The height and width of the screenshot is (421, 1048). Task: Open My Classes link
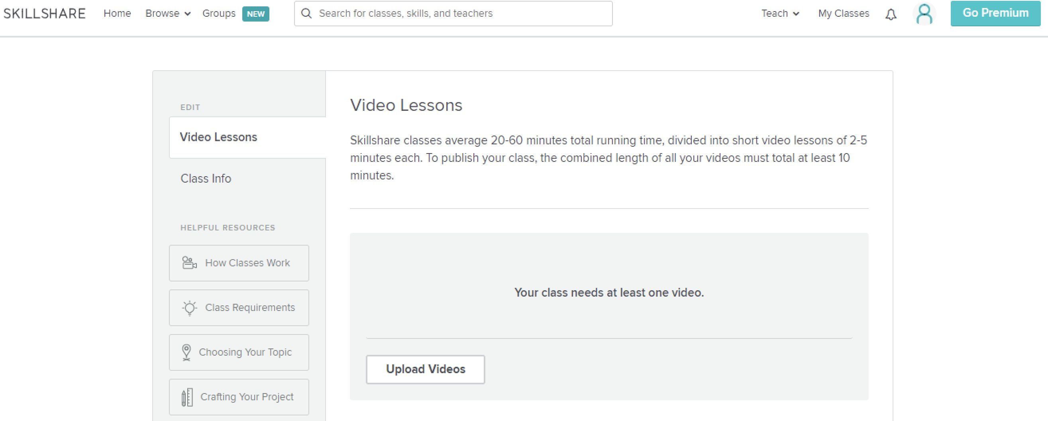click(844, 14)
